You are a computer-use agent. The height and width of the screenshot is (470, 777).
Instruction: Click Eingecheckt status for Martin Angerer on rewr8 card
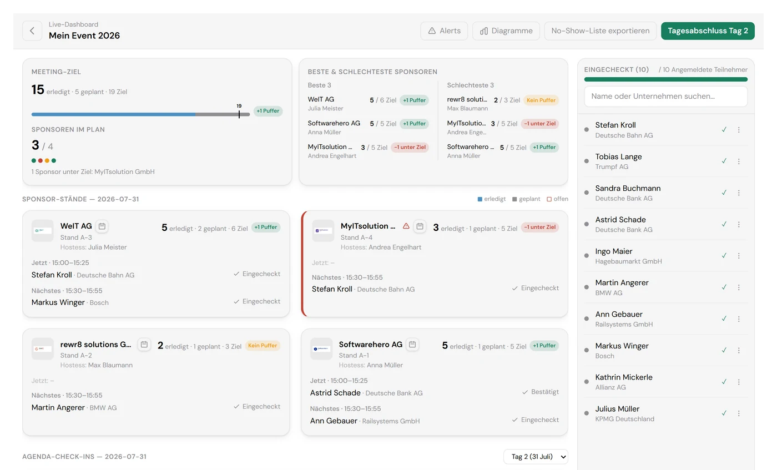pyautogui.click(x=257, y=407)
